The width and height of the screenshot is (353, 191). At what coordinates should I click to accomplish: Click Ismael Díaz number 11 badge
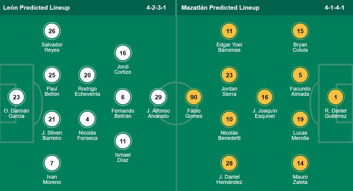pos(123,141)
